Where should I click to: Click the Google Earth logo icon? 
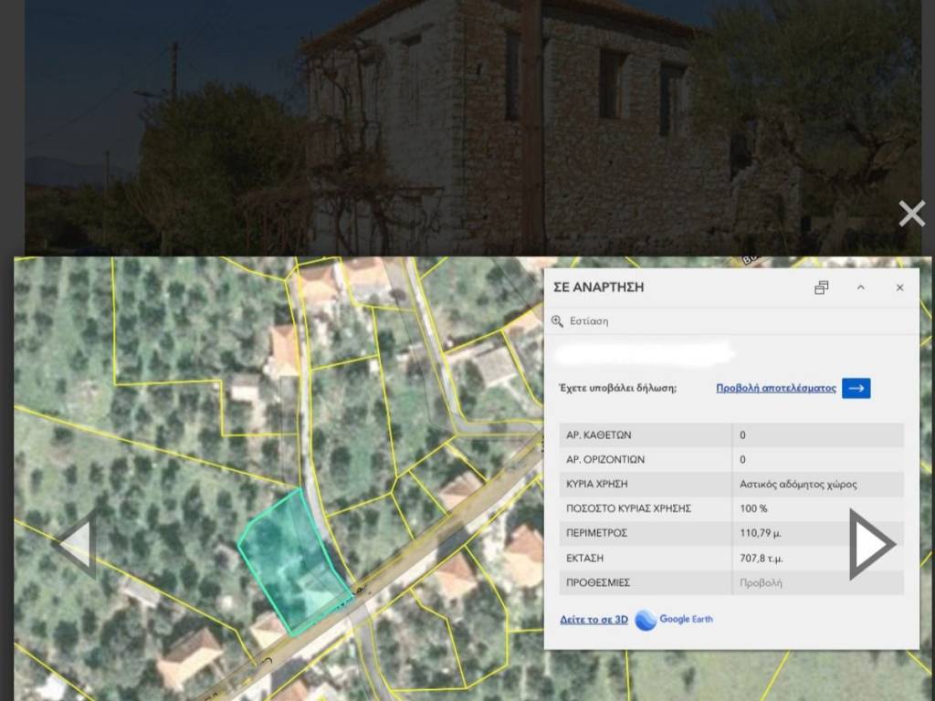tap(646, 620)
